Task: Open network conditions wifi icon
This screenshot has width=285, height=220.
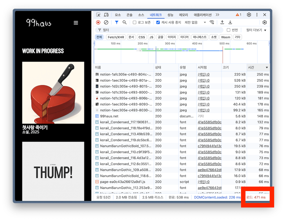Action: coord(212,22)
